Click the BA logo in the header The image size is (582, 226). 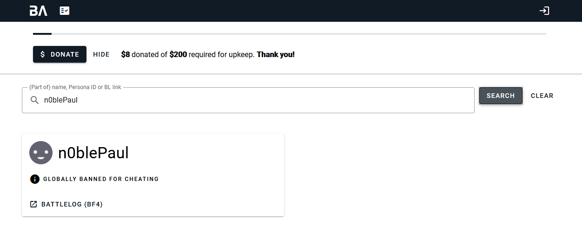[39, 11]
